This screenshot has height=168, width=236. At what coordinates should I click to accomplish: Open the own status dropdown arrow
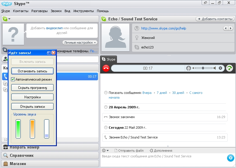tap(9, 19)
